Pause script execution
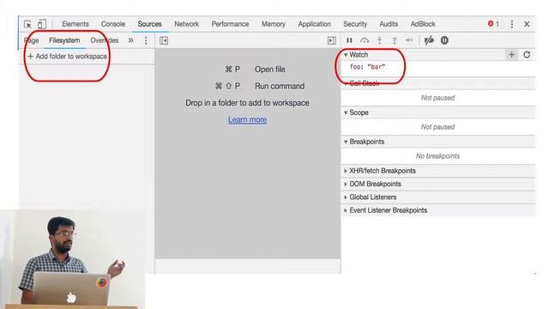Image resolution: width=549 pixels, height=309 pixels. (x=349, y=40)
